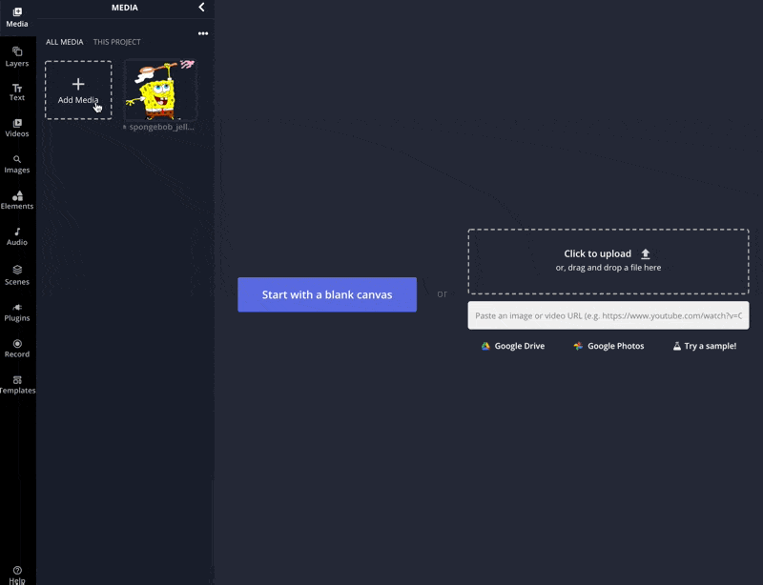The height and width of the screenshot is (585, 763).
Task: Open the three-dot media options menu
Action: pos(203,33)
